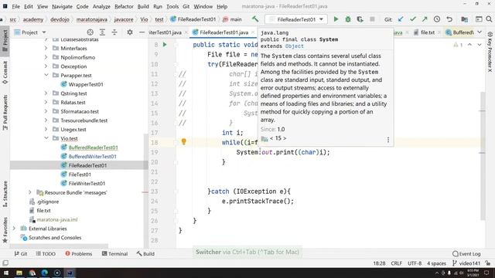This screenshot has height=278, width=495.
Task: Expand all in Project panel
Action: [102, 32]
